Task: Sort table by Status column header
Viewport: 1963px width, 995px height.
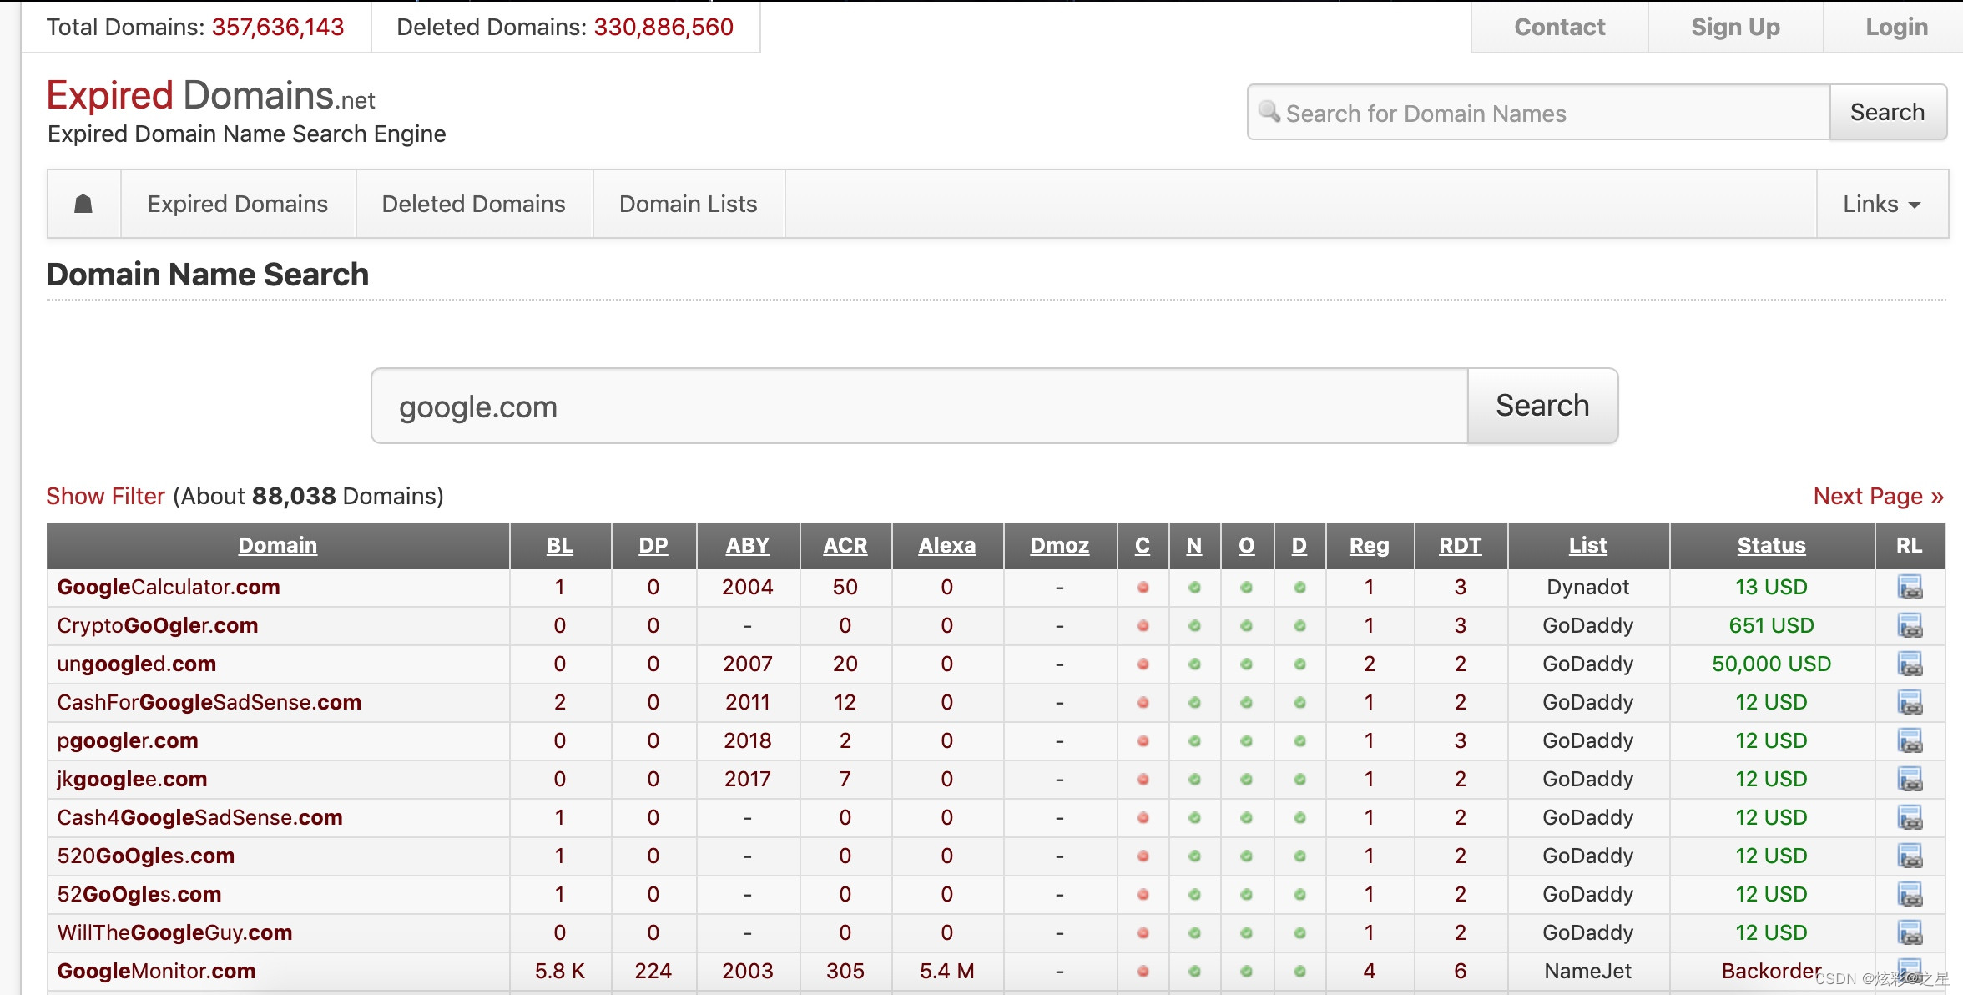Action: click(1771, 546)
